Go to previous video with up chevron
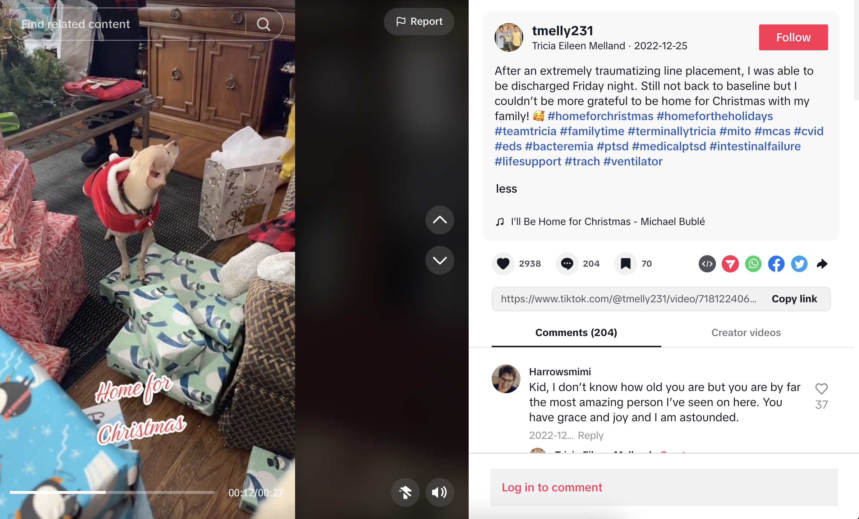Screen dimensions: 859x519 pyautogui.click(x=440, y=220)
